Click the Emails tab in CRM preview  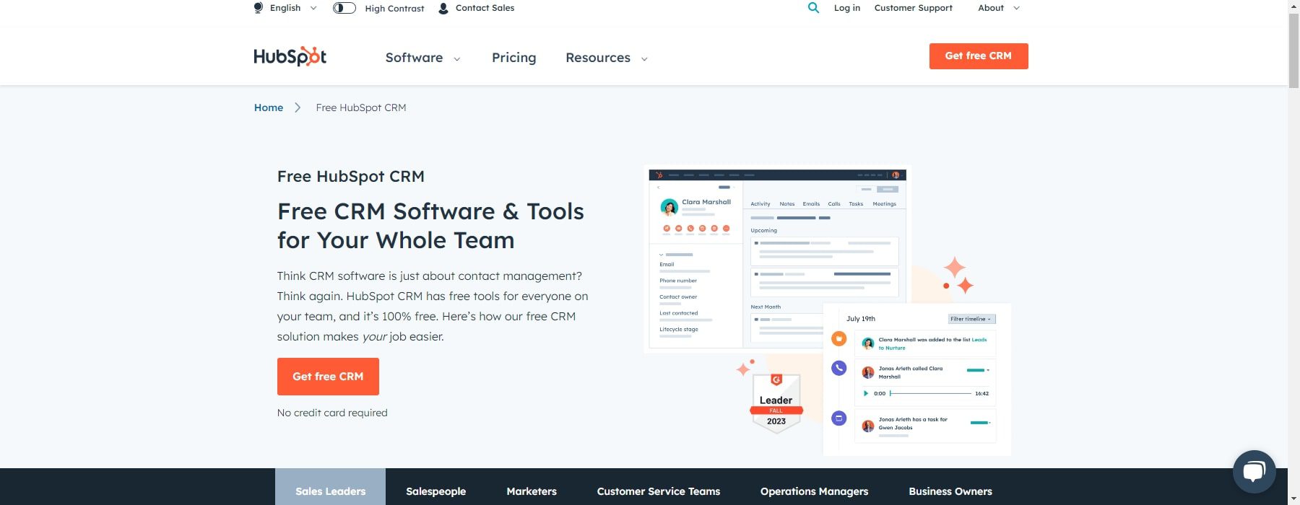coord(811,204)
